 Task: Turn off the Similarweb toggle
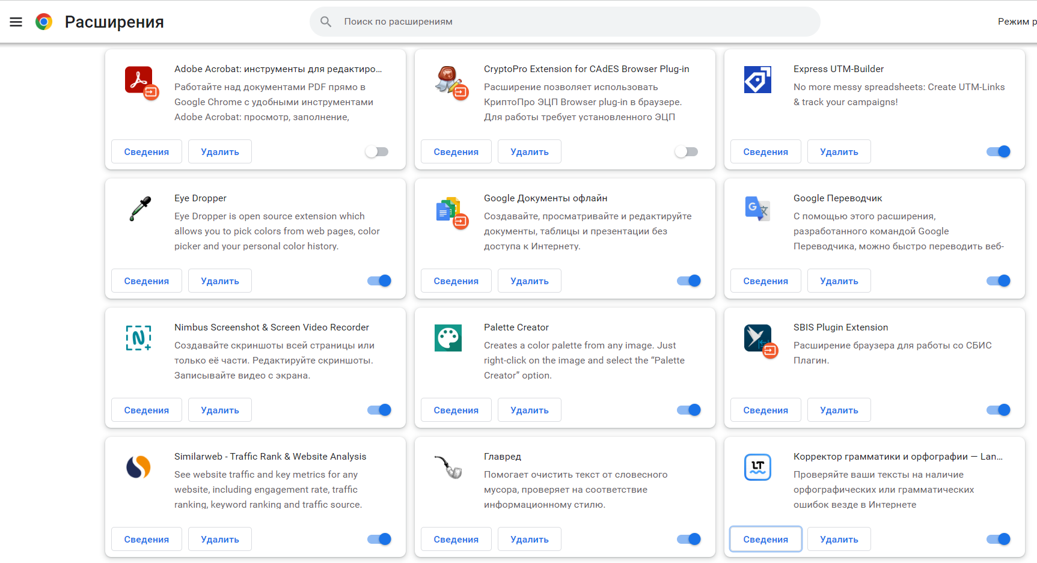click(379, 539)
